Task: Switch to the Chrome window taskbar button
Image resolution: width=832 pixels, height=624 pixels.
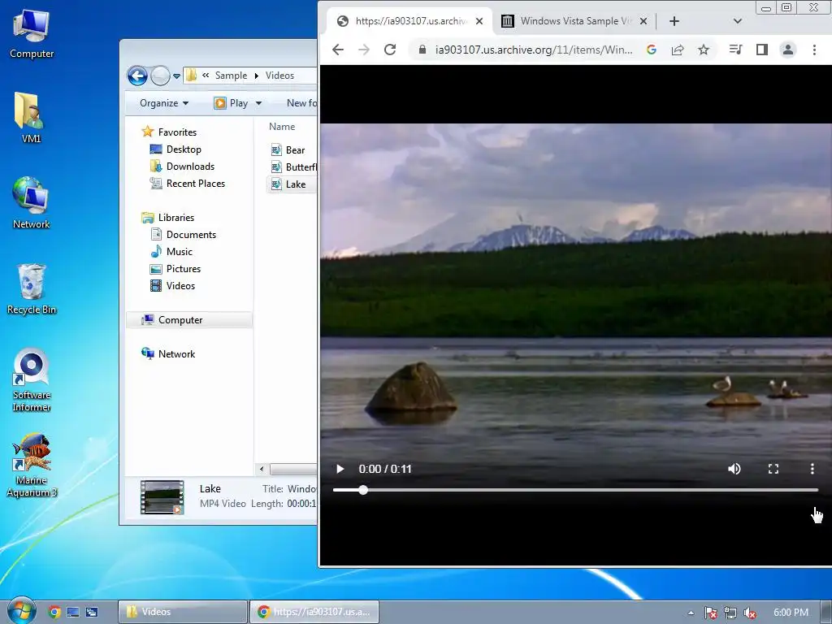Action: pyautogui.click(x=314, y=612)
